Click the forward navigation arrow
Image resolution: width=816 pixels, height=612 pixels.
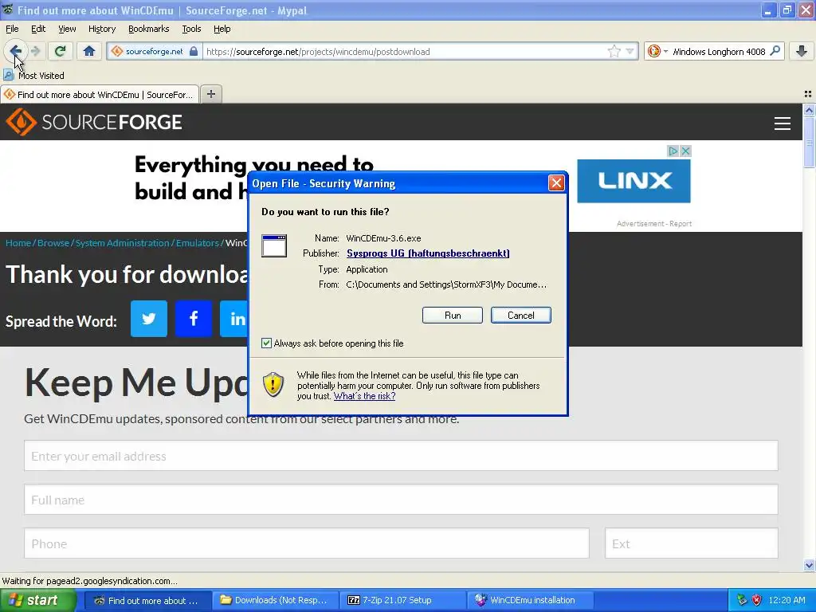pos(35,51)
